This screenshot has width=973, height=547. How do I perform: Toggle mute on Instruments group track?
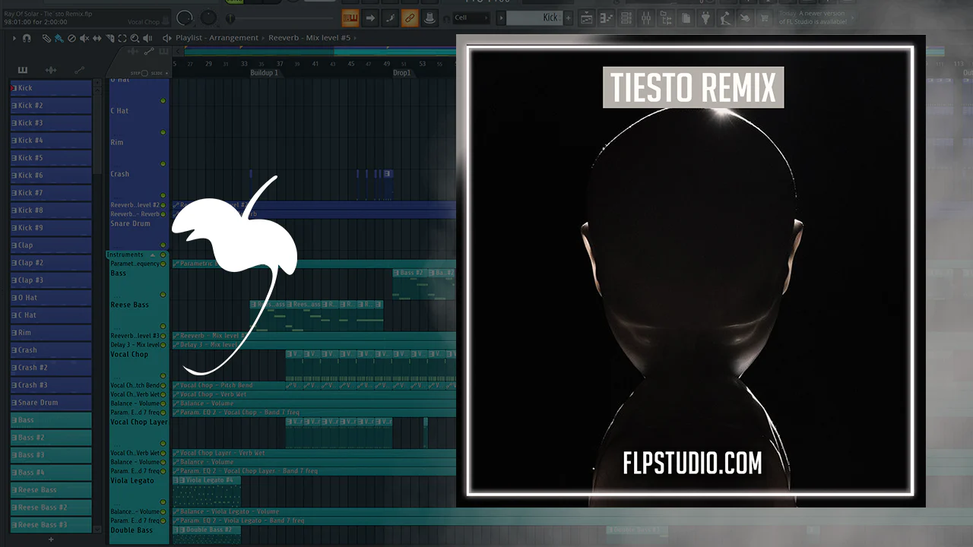(163, 255)
